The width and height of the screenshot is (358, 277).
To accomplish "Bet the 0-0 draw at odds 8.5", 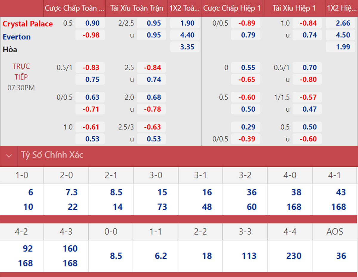I will [116, 256].
